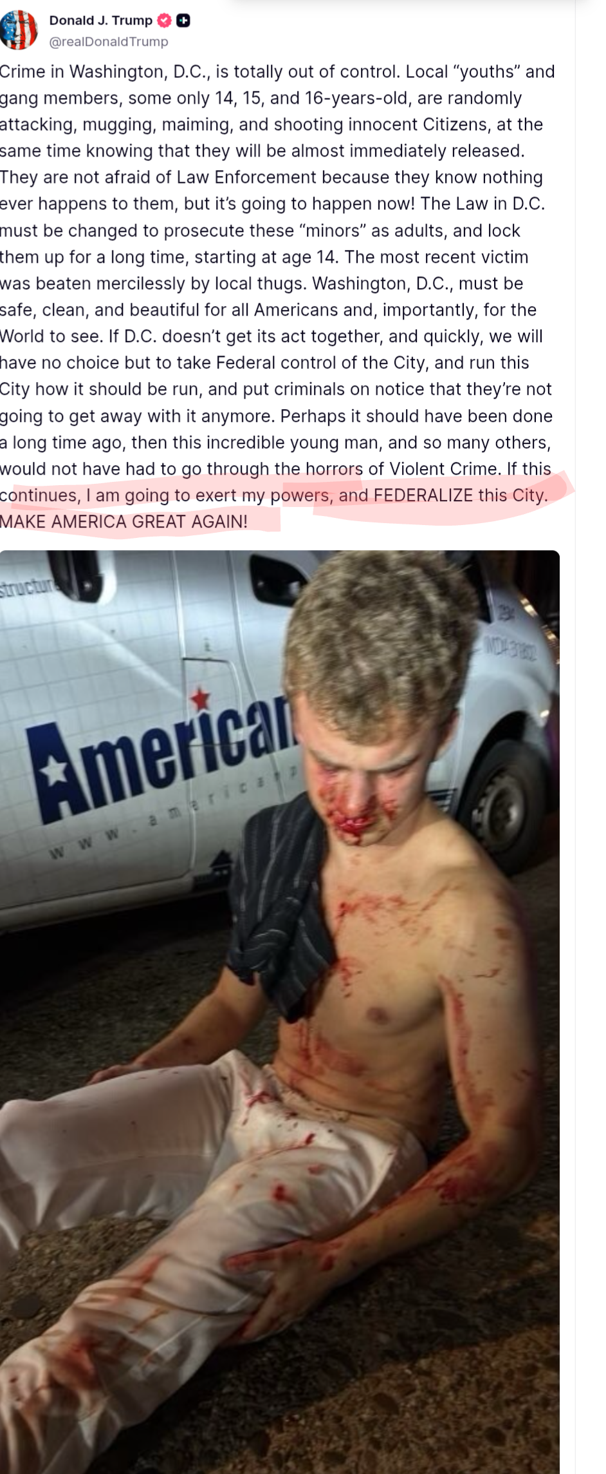Select the highlighted word FEDERALIZE
This screenshot has height=1474, width=606.
click(423, 495)
